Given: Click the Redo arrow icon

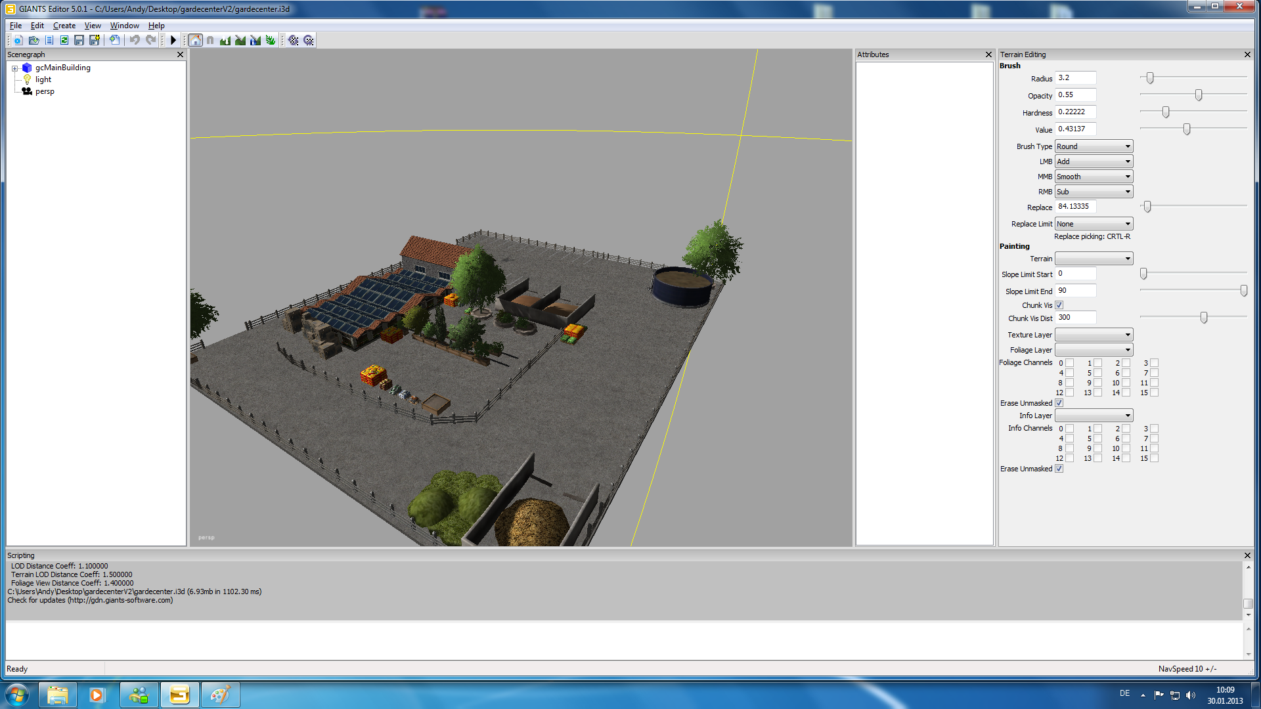Looking at the screenshot, I should point(150,40).
